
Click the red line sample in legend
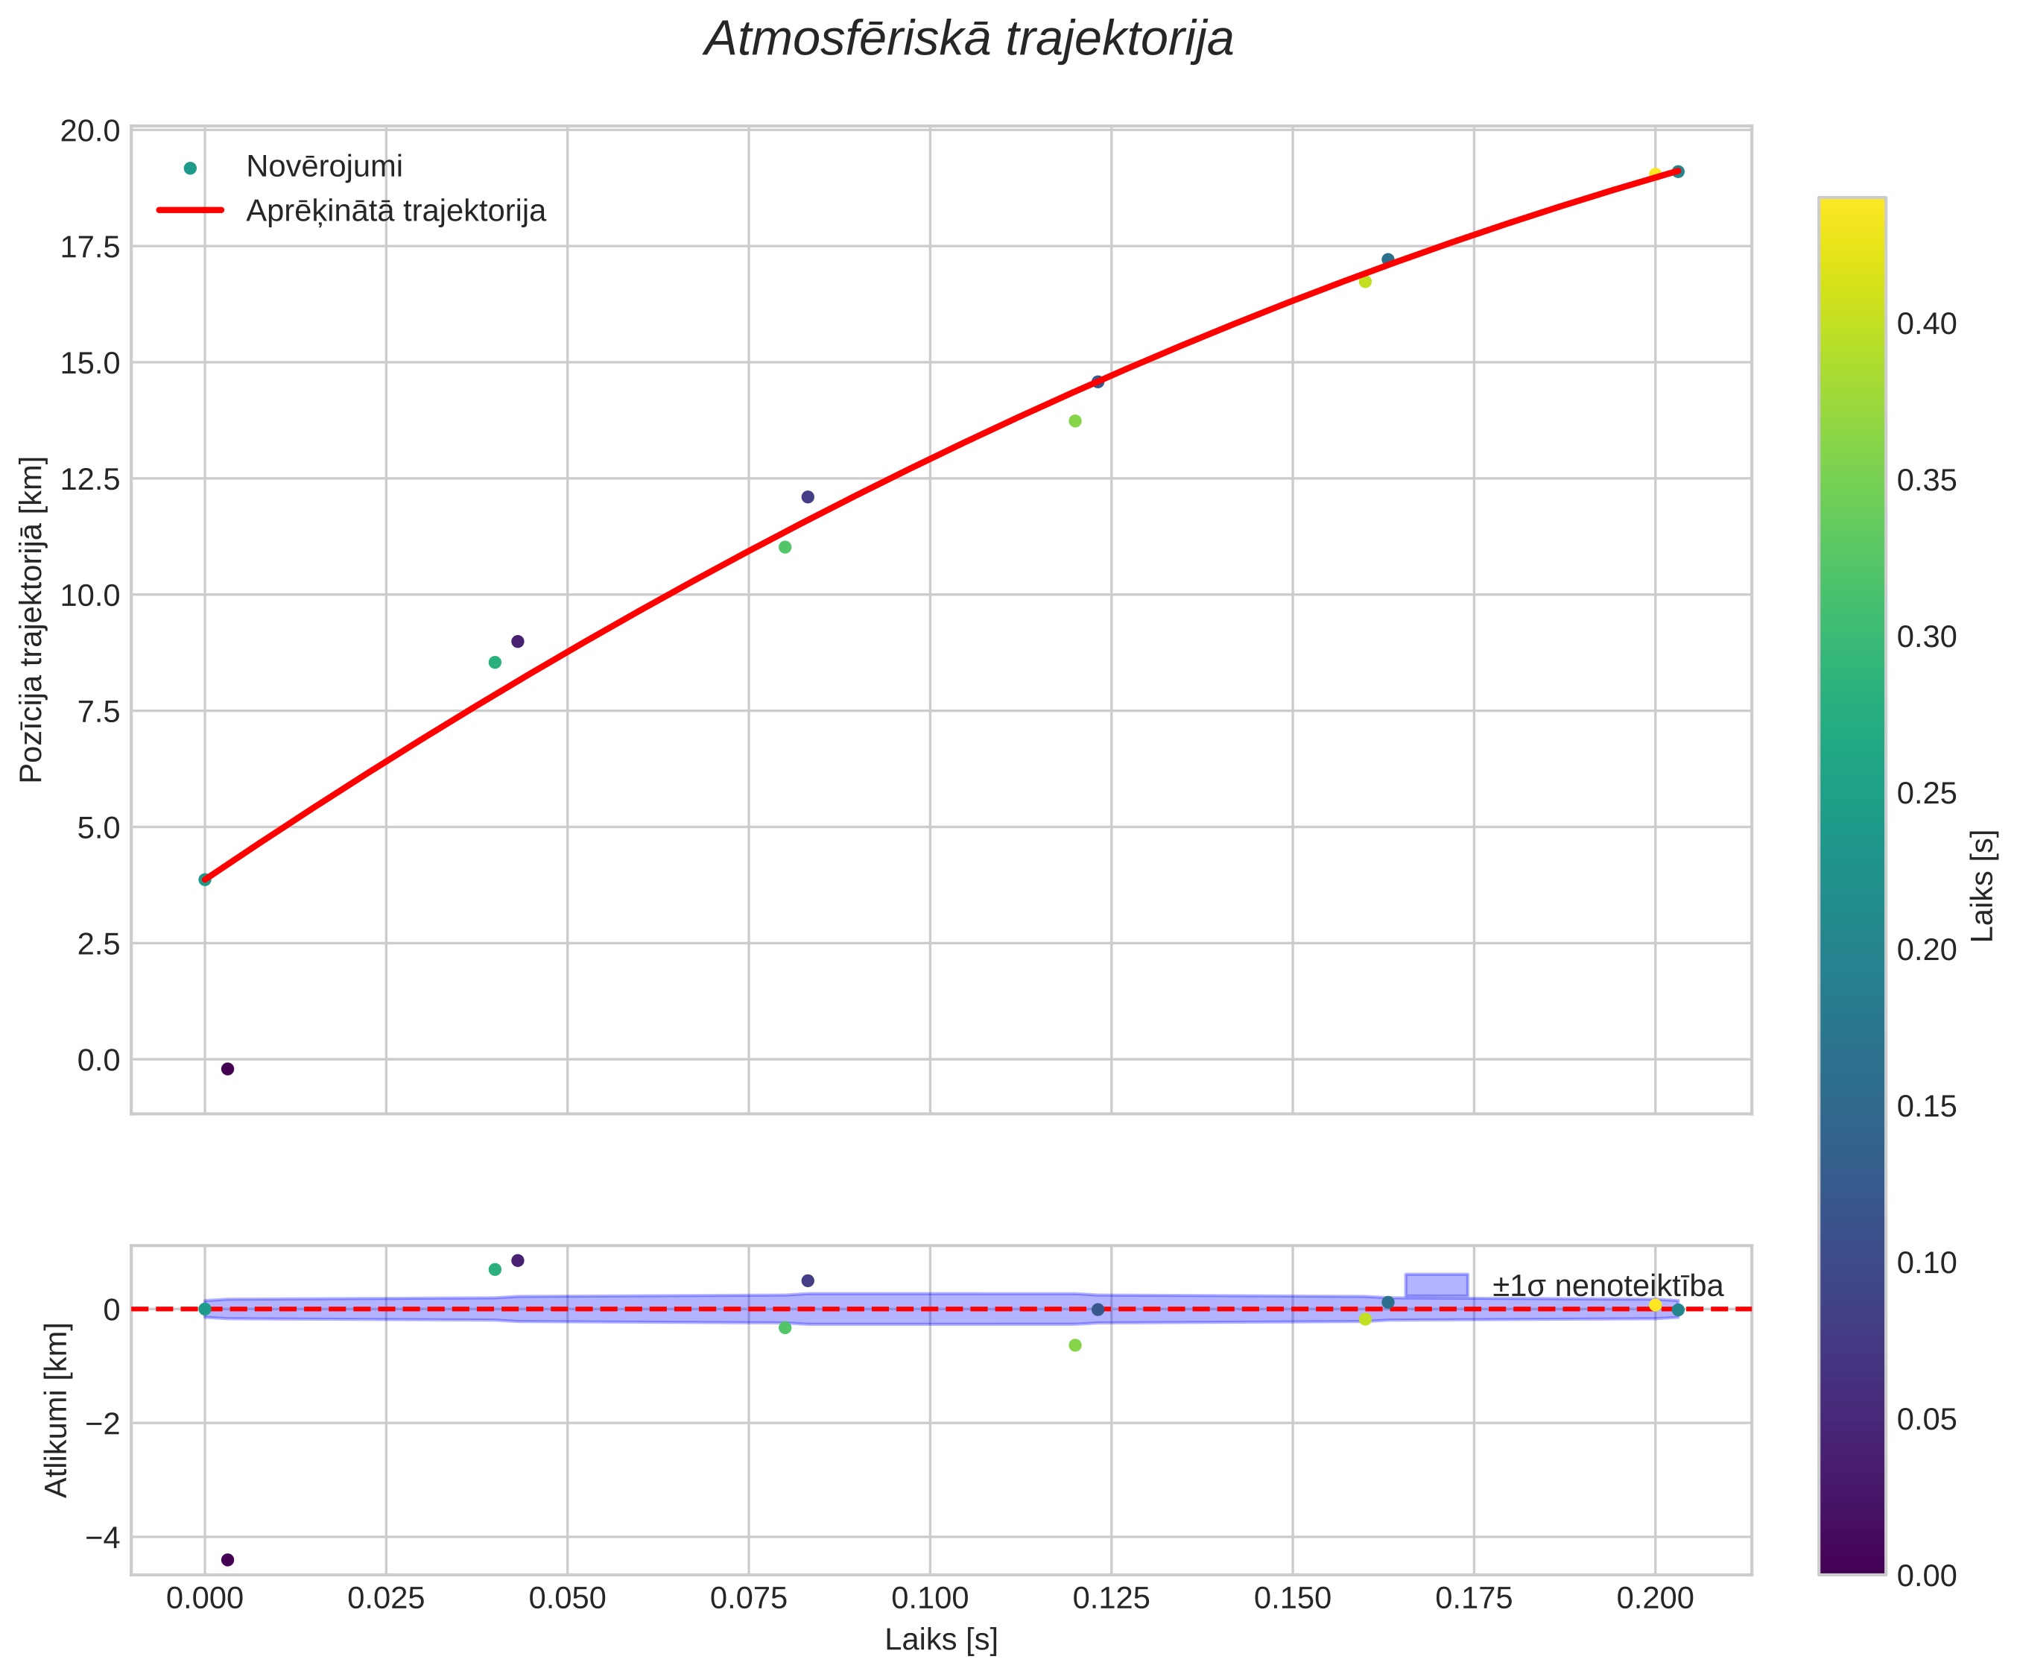coord(190,210)
